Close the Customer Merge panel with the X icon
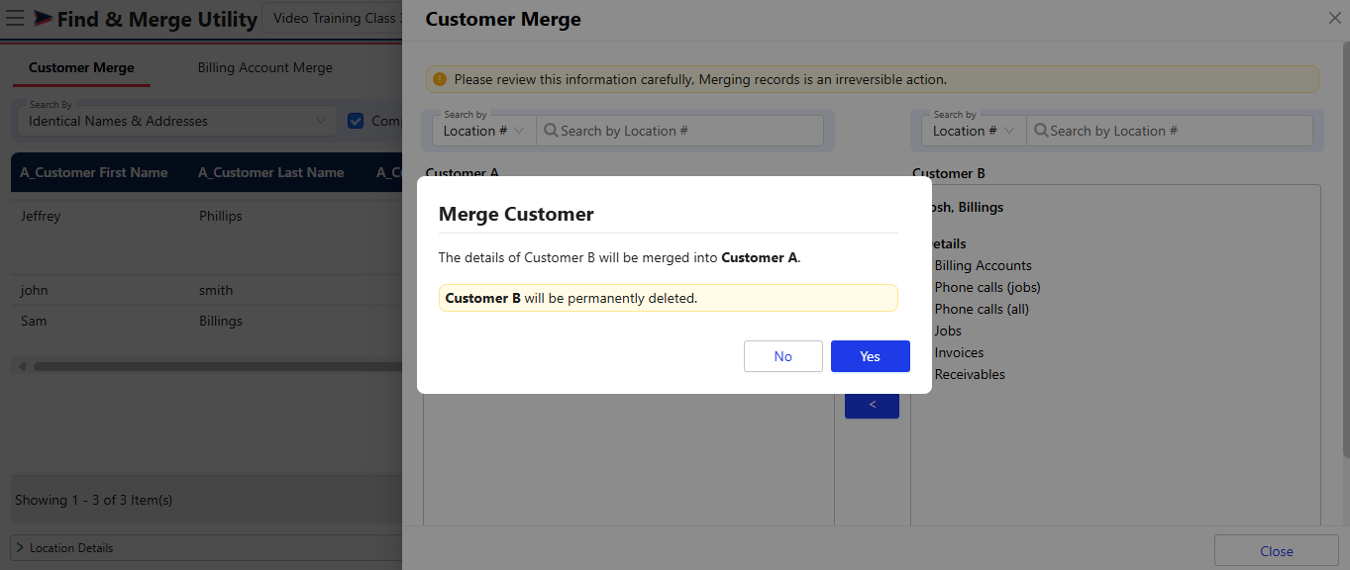The image size is (1350, 570). (1334, 18)
